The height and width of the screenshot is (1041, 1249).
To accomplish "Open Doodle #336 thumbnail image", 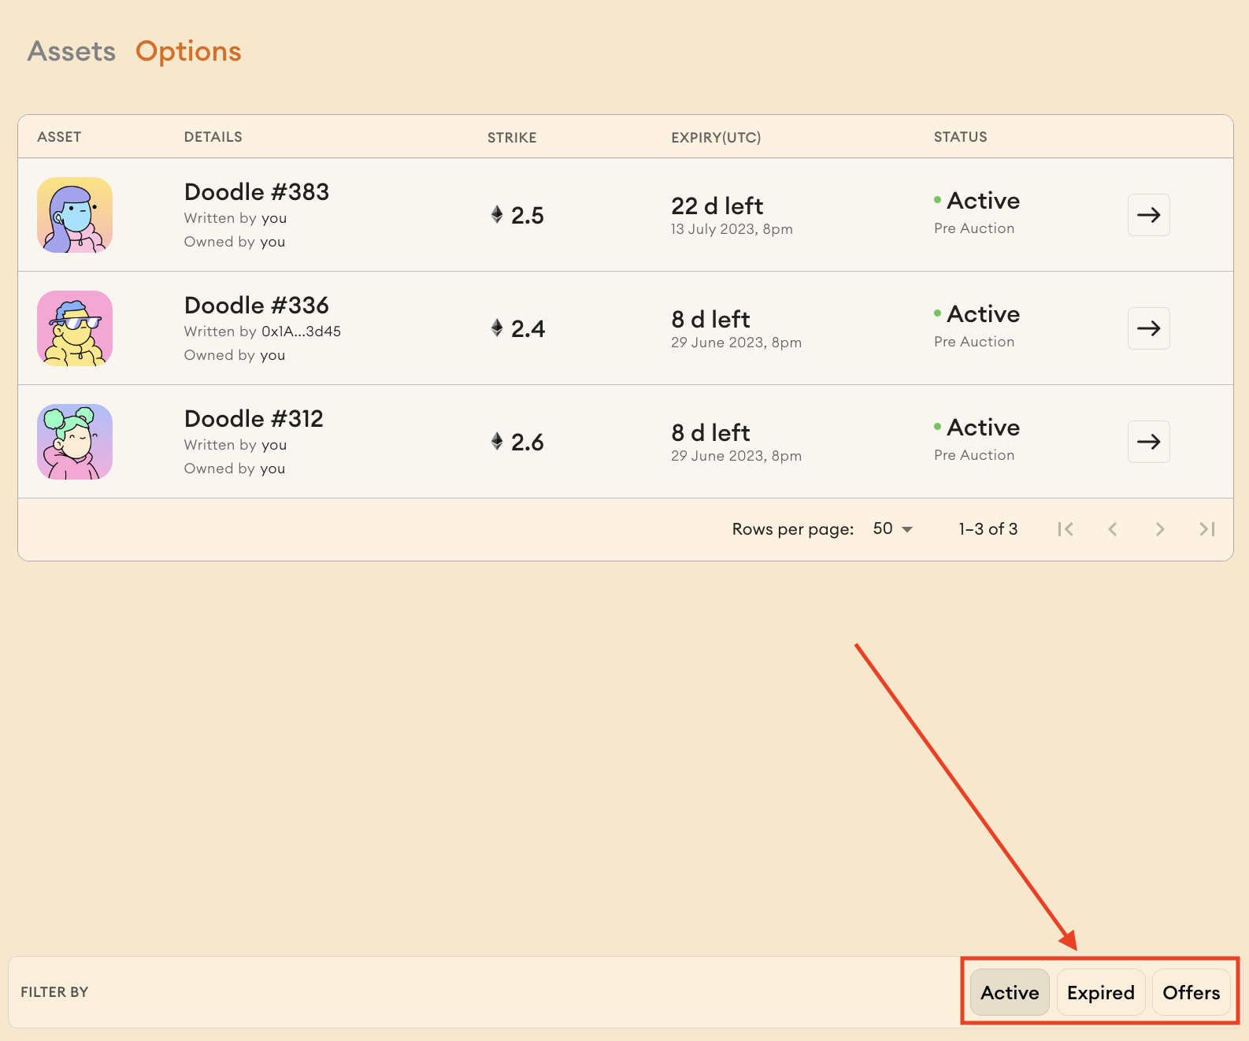I will click(x=75, y=328).
